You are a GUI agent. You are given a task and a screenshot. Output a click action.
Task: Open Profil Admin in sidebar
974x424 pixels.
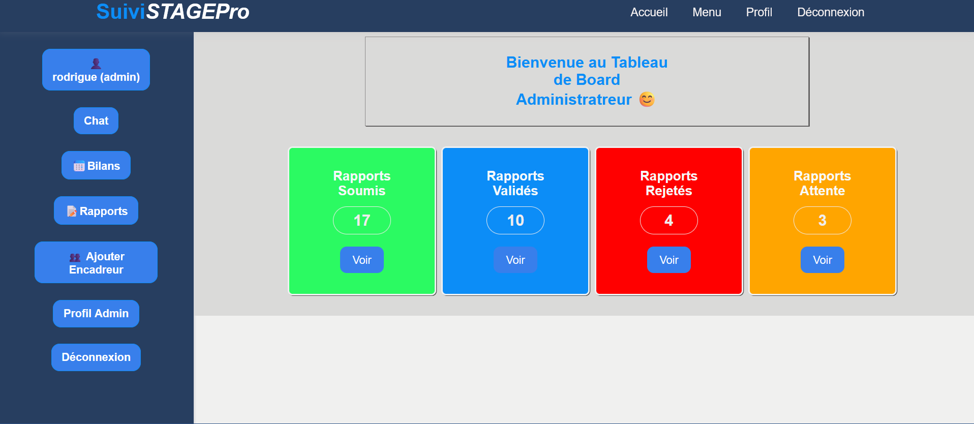(96, 314)
